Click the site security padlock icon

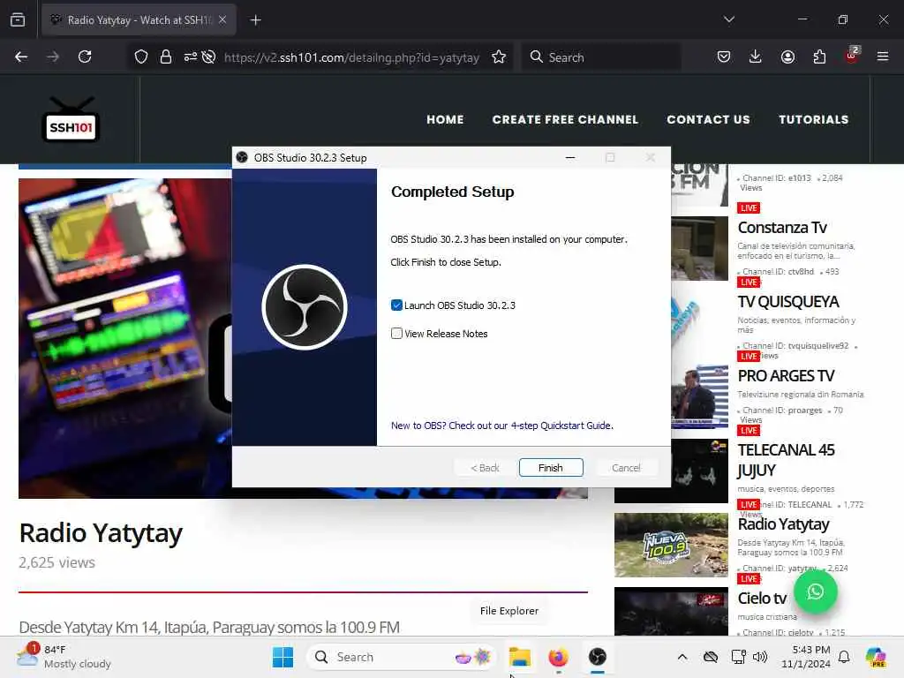click(165, 56)
